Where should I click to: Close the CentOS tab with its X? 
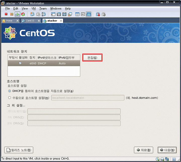tap(39, 21)
